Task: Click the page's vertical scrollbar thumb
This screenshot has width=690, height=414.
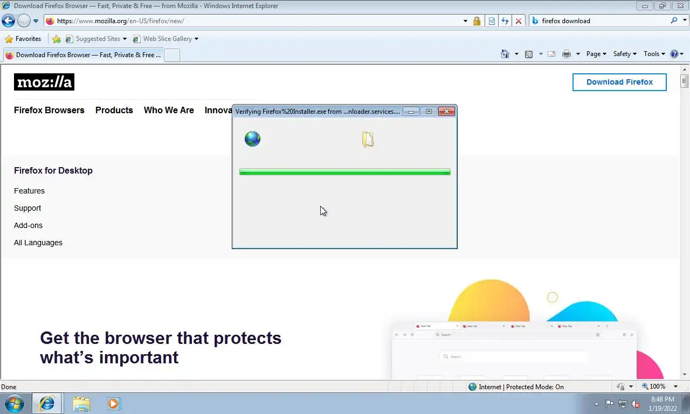Action: coord(685,81)
